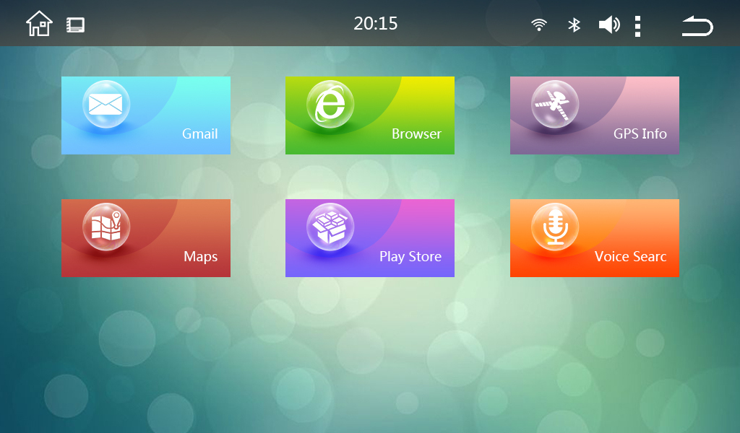Select the Maps text label
This screenshot has width=740, height=433.
click(201, 257)
